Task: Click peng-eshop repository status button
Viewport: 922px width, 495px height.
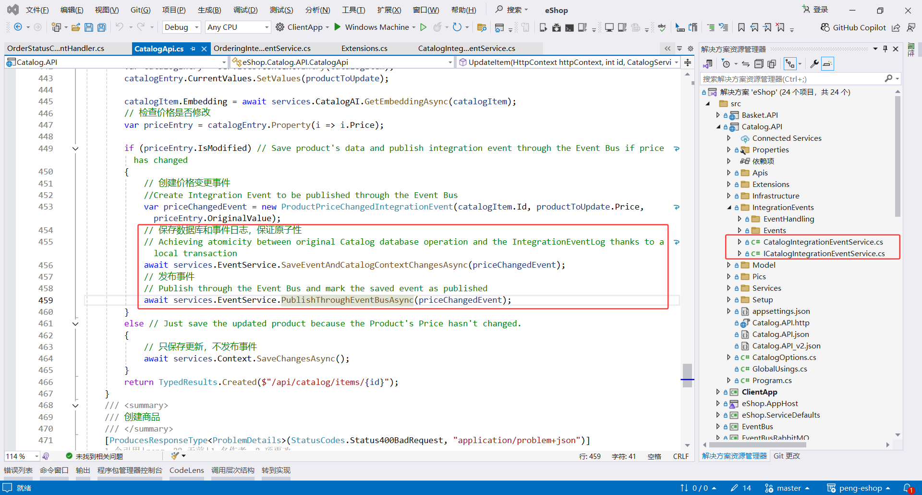Action: point(858,488)
